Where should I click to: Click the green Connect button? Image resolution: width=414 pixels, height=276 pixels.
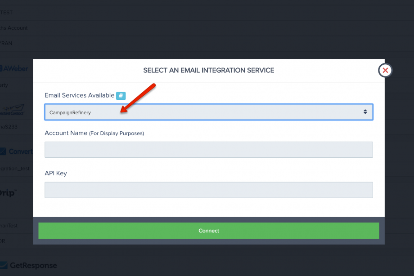(x=209, y=231)
